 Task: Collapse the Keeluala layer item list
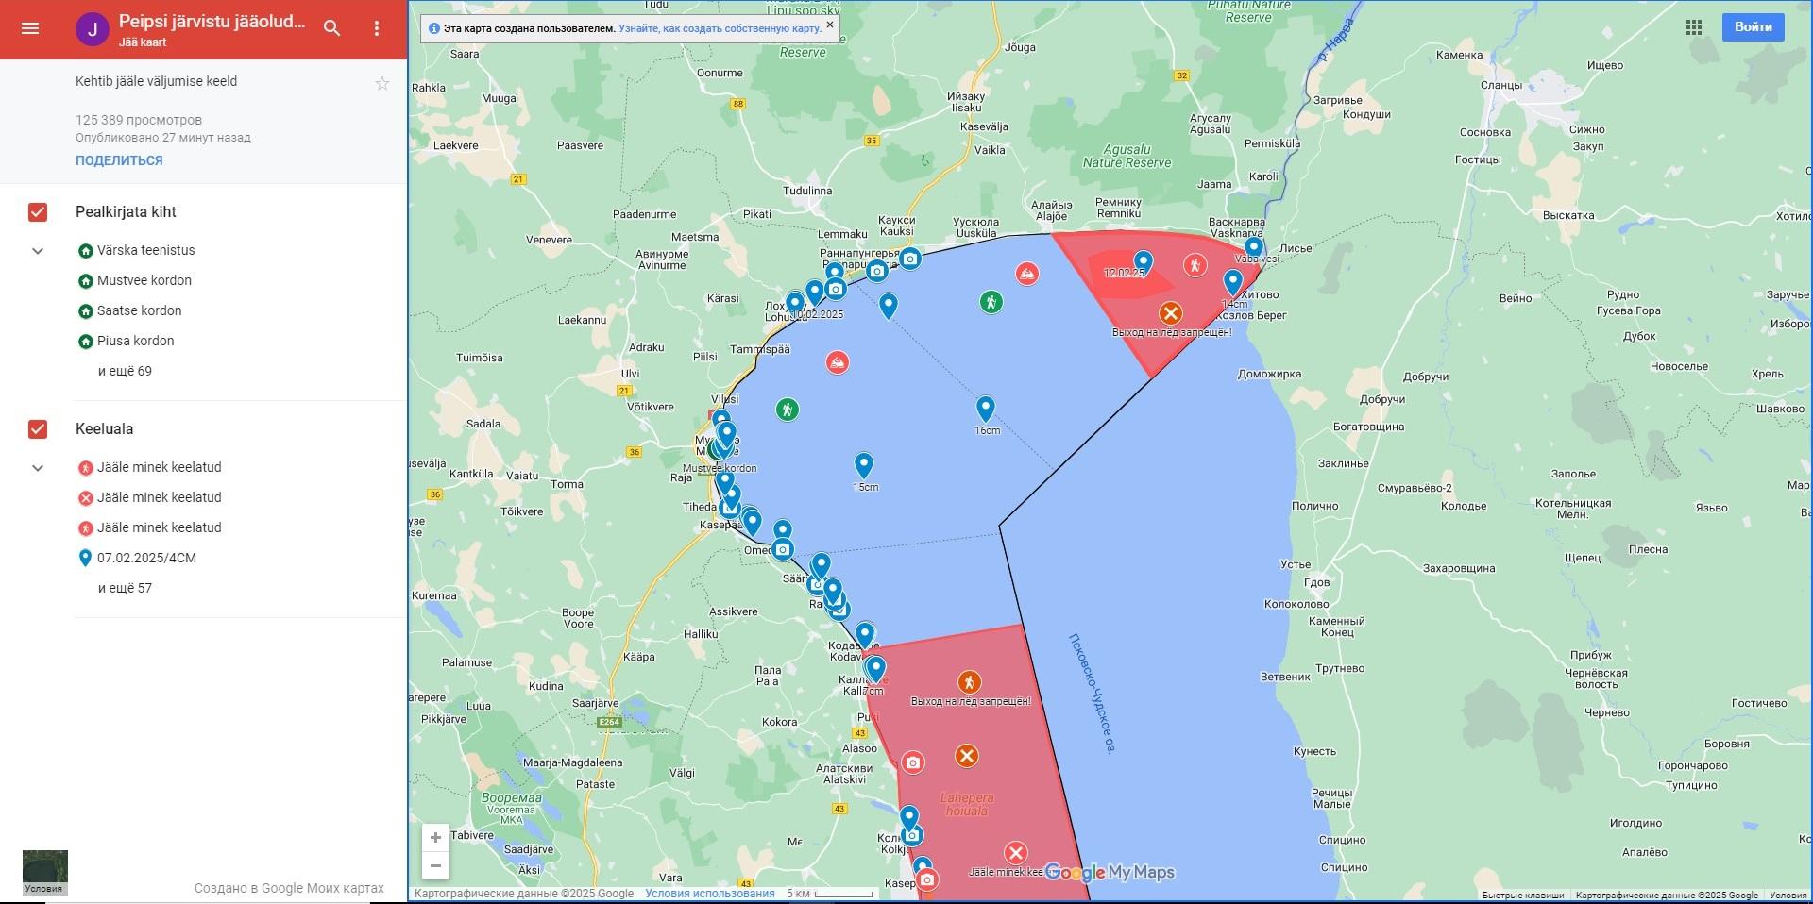38,468
